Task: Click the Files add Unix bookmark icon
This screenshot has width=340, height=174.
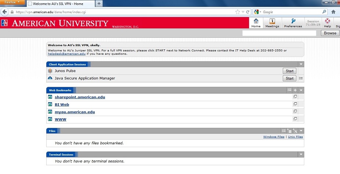Action: coord(295,131)
